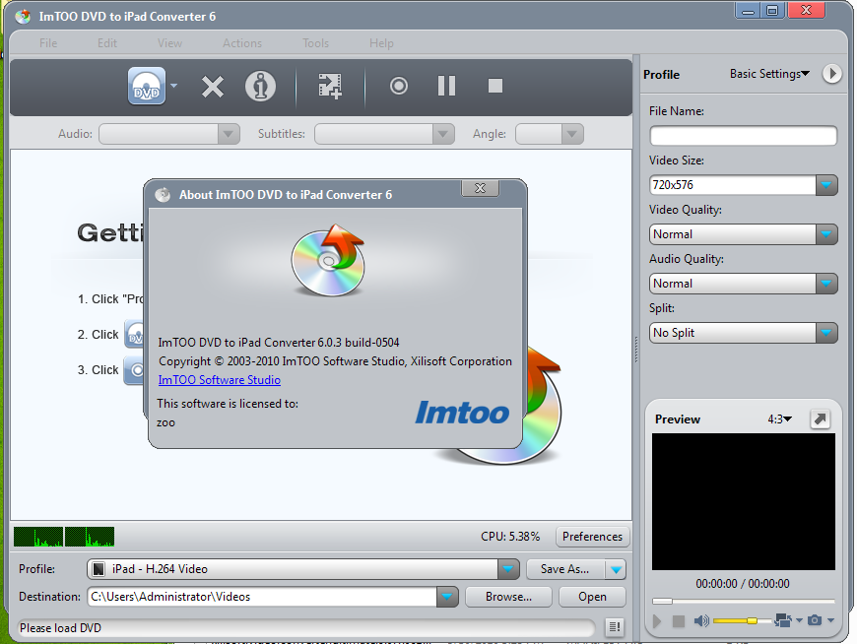
Task: Open the Edit menu
Action: coord(107,43)
